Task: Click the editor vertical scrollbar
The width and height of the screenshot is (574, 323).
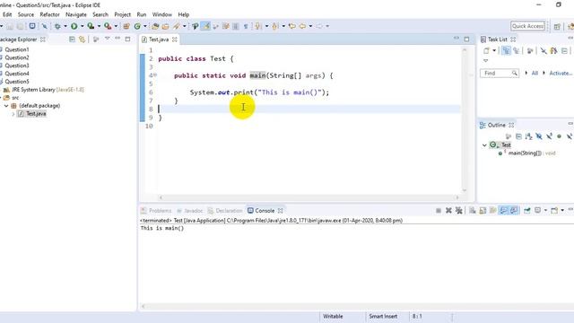Action: [465, 119]
